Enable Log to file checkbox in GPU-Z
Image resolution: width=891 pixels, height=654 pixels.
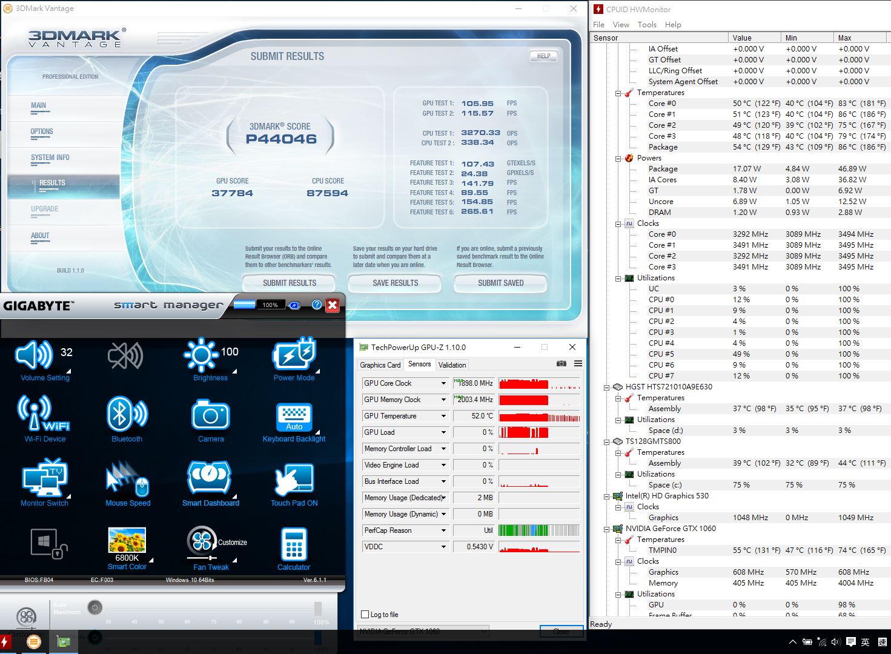[x=365, y=615]
